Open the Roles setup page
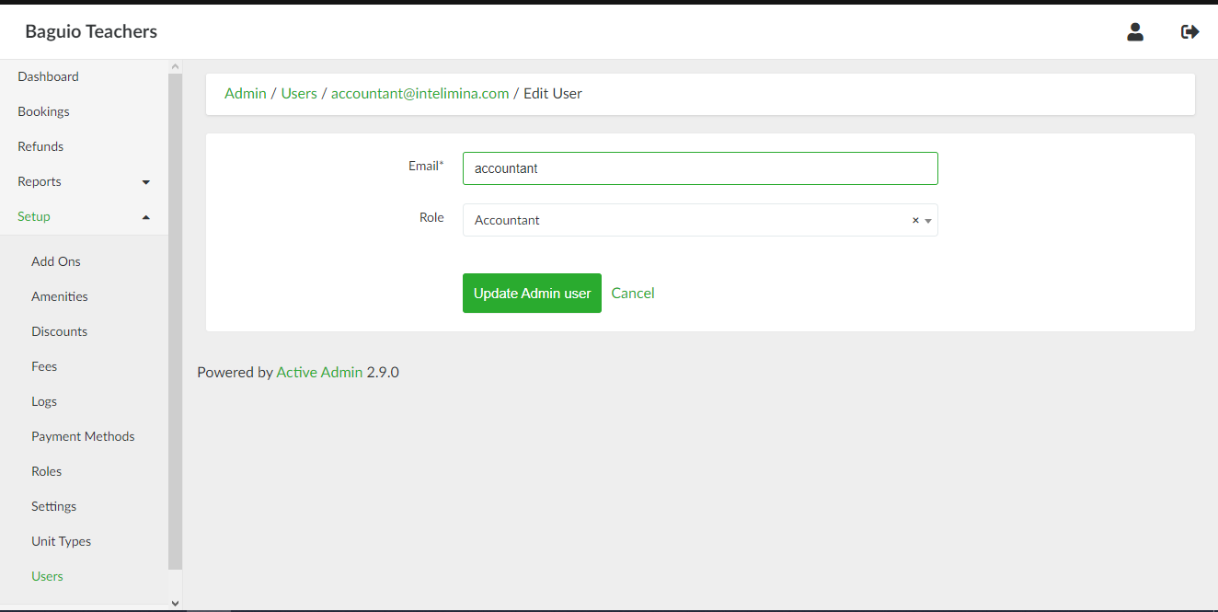 click(x=46, y=471)
